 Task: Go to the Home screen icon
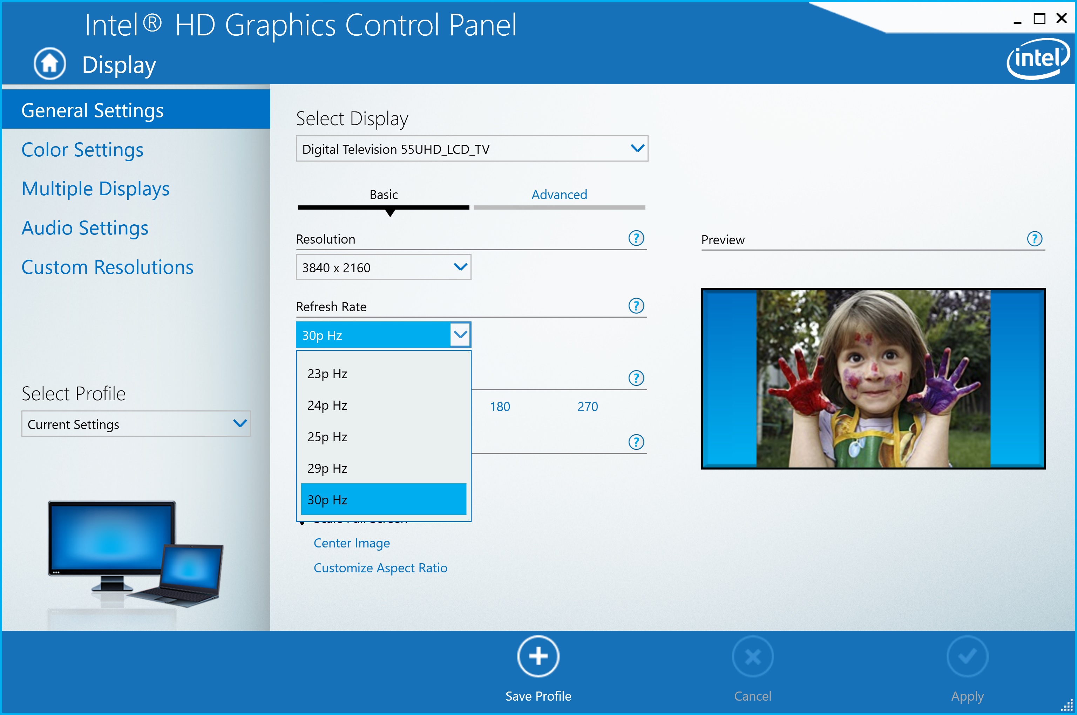pos(49,63)
